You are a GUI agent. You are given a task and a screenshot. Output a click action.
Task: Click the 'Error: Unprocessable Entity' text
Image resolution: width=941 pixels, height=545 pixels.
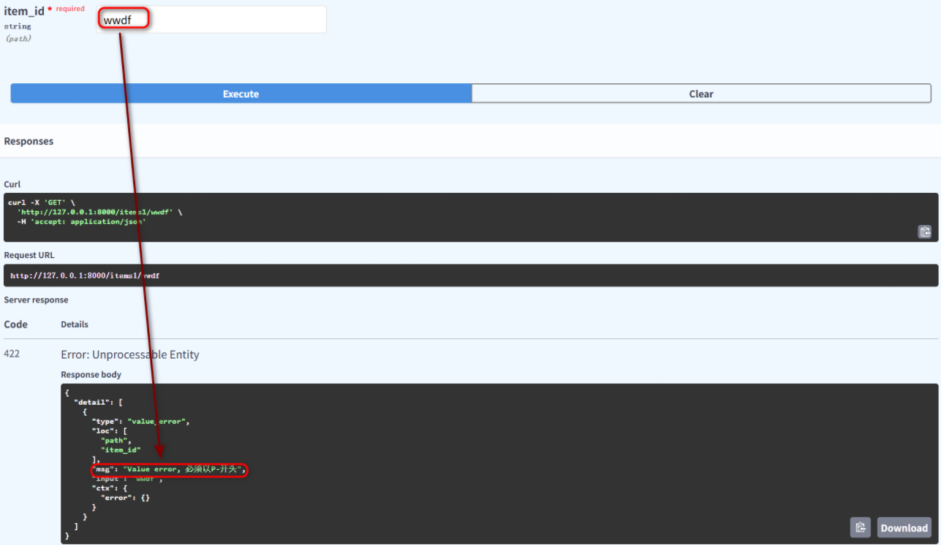pos(130,354)
